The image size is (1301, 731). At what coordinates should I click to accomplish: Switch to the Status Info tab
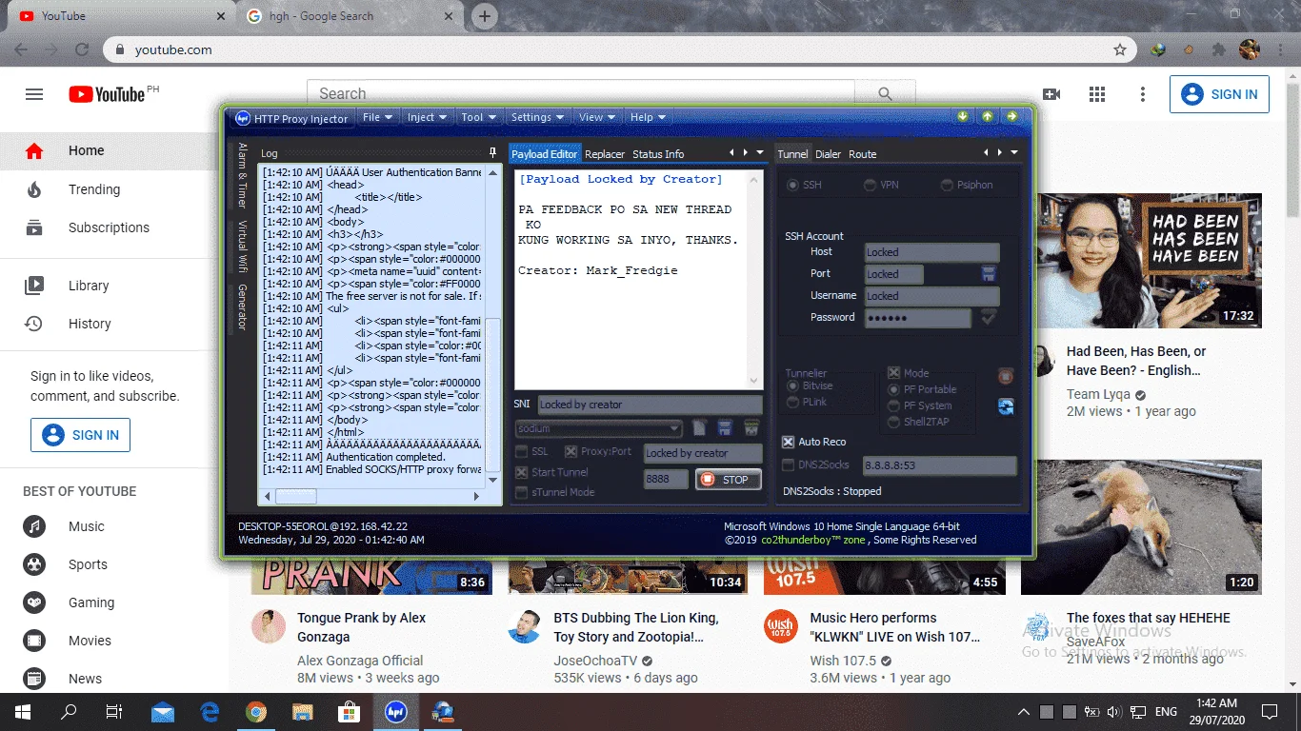pyautogui.click(x=658, y=154)
